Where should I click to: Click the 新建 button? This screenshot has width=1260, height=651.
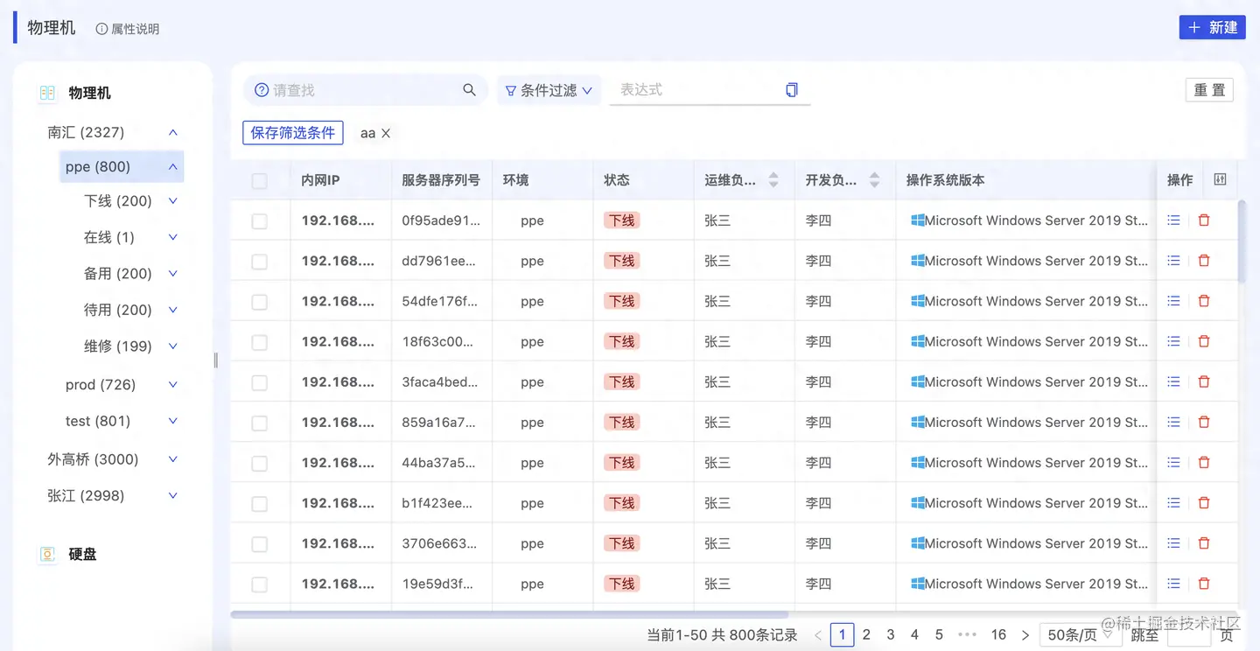click(x=1212, y=28)
